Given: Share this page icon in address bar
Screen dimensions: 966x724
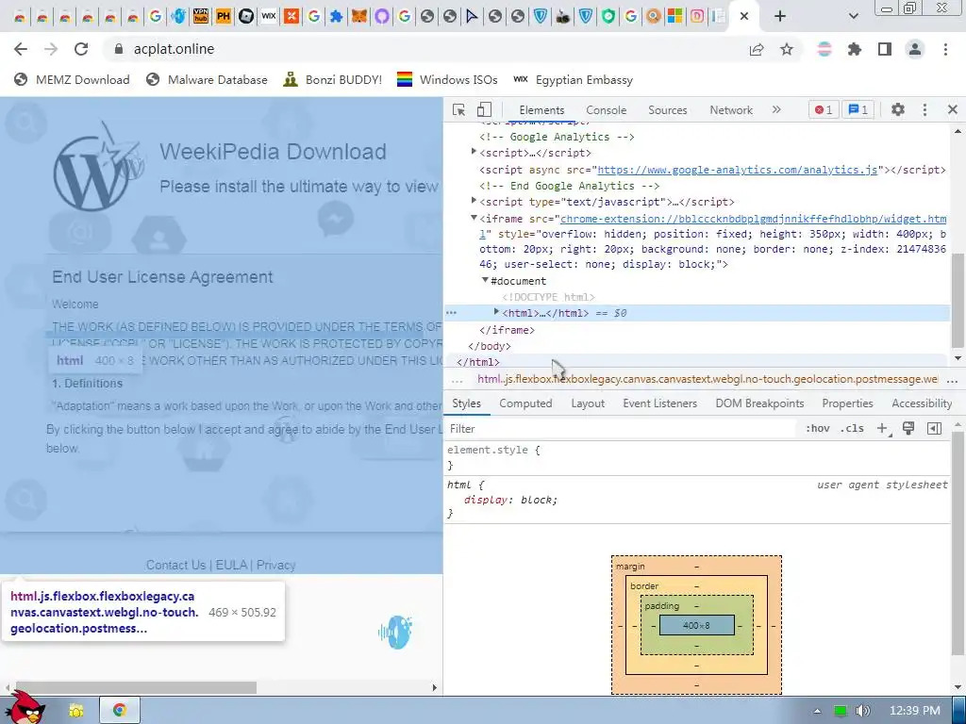Looking at the screenshot, I should tap(757, 49).
